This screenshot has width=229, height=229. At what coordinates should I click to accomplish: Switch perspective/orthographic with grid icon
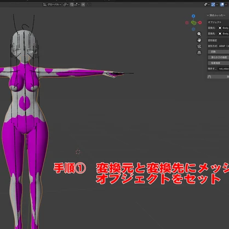[x=199, y=53]
